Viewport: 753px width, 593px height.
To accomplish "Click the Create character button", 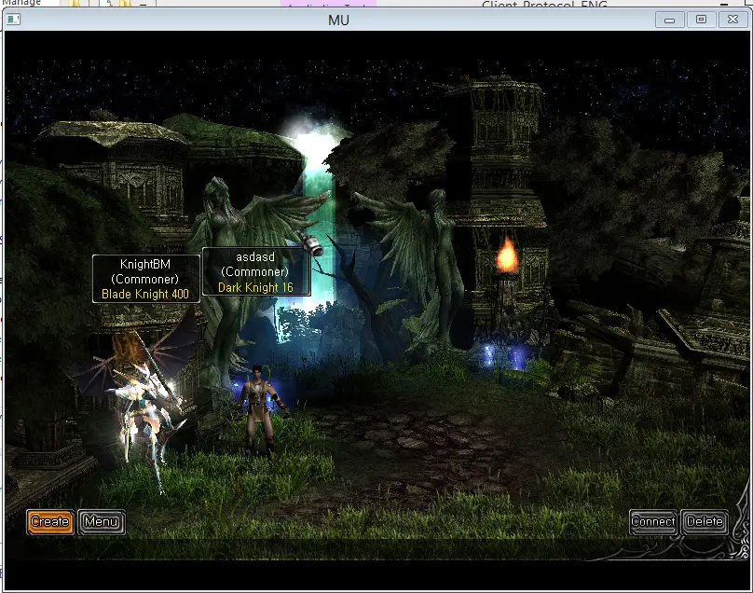I will click(x=50, y=522).
